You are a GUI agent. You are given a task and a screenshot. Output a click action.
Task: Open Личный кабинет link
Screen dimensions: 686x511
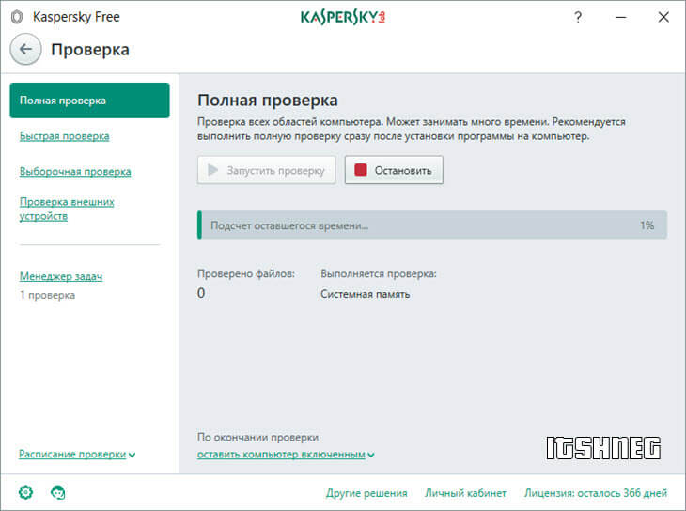[465, 493]
